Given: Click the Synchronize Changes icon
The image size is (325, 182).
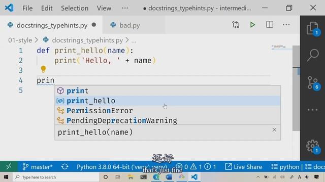Looking at the screenshot, I should [x=64, y=167].
